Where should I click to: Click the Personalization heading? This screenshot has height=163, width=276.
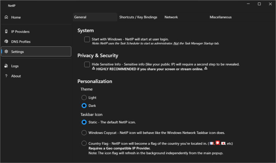[x=95, y=81]
